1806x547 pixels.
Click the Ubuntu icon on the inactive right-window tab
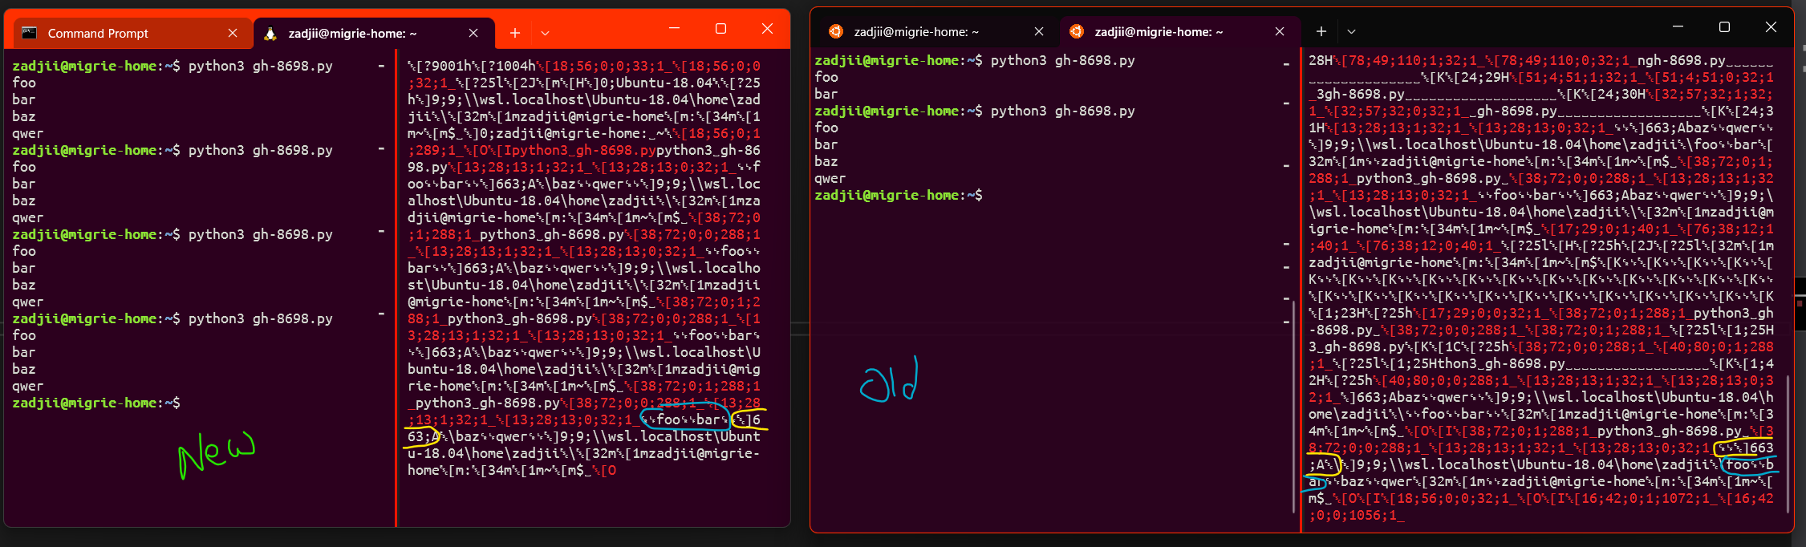click(x=836, y=31)
